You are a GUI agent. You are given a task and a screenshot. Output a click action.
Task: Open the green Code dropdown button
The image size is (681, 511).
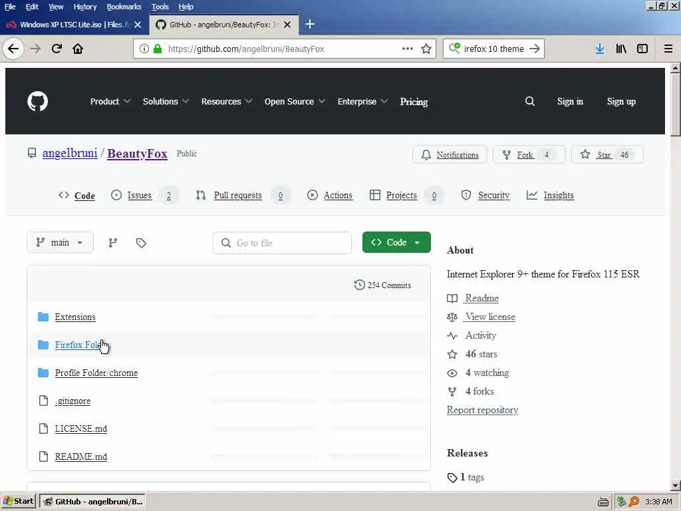click(x=396, y=242)
